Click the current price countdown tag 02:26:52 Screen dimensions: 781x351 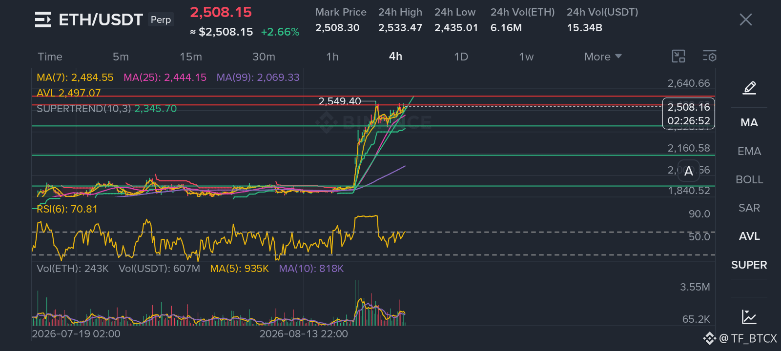[x=689, y=120]
